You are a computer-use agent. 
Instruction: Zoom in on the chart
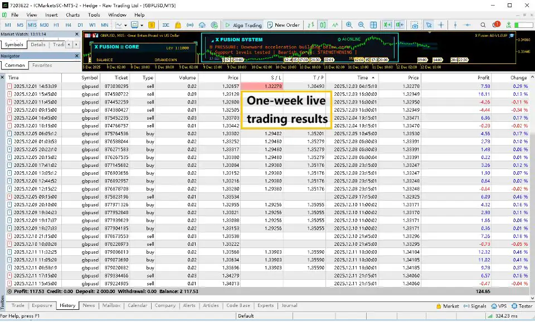pyautogui.click(x=349, y=25)
